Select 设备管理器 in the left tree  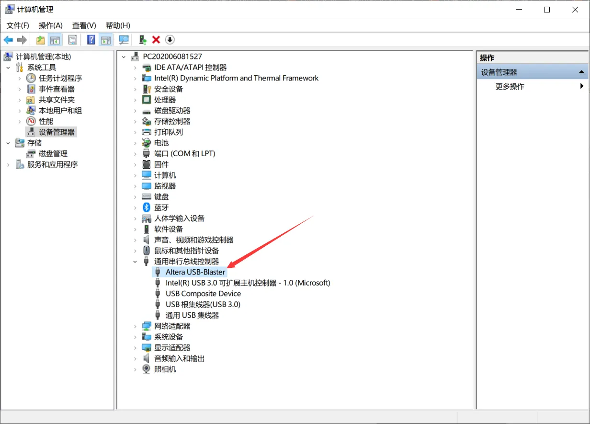pos(57,132)
